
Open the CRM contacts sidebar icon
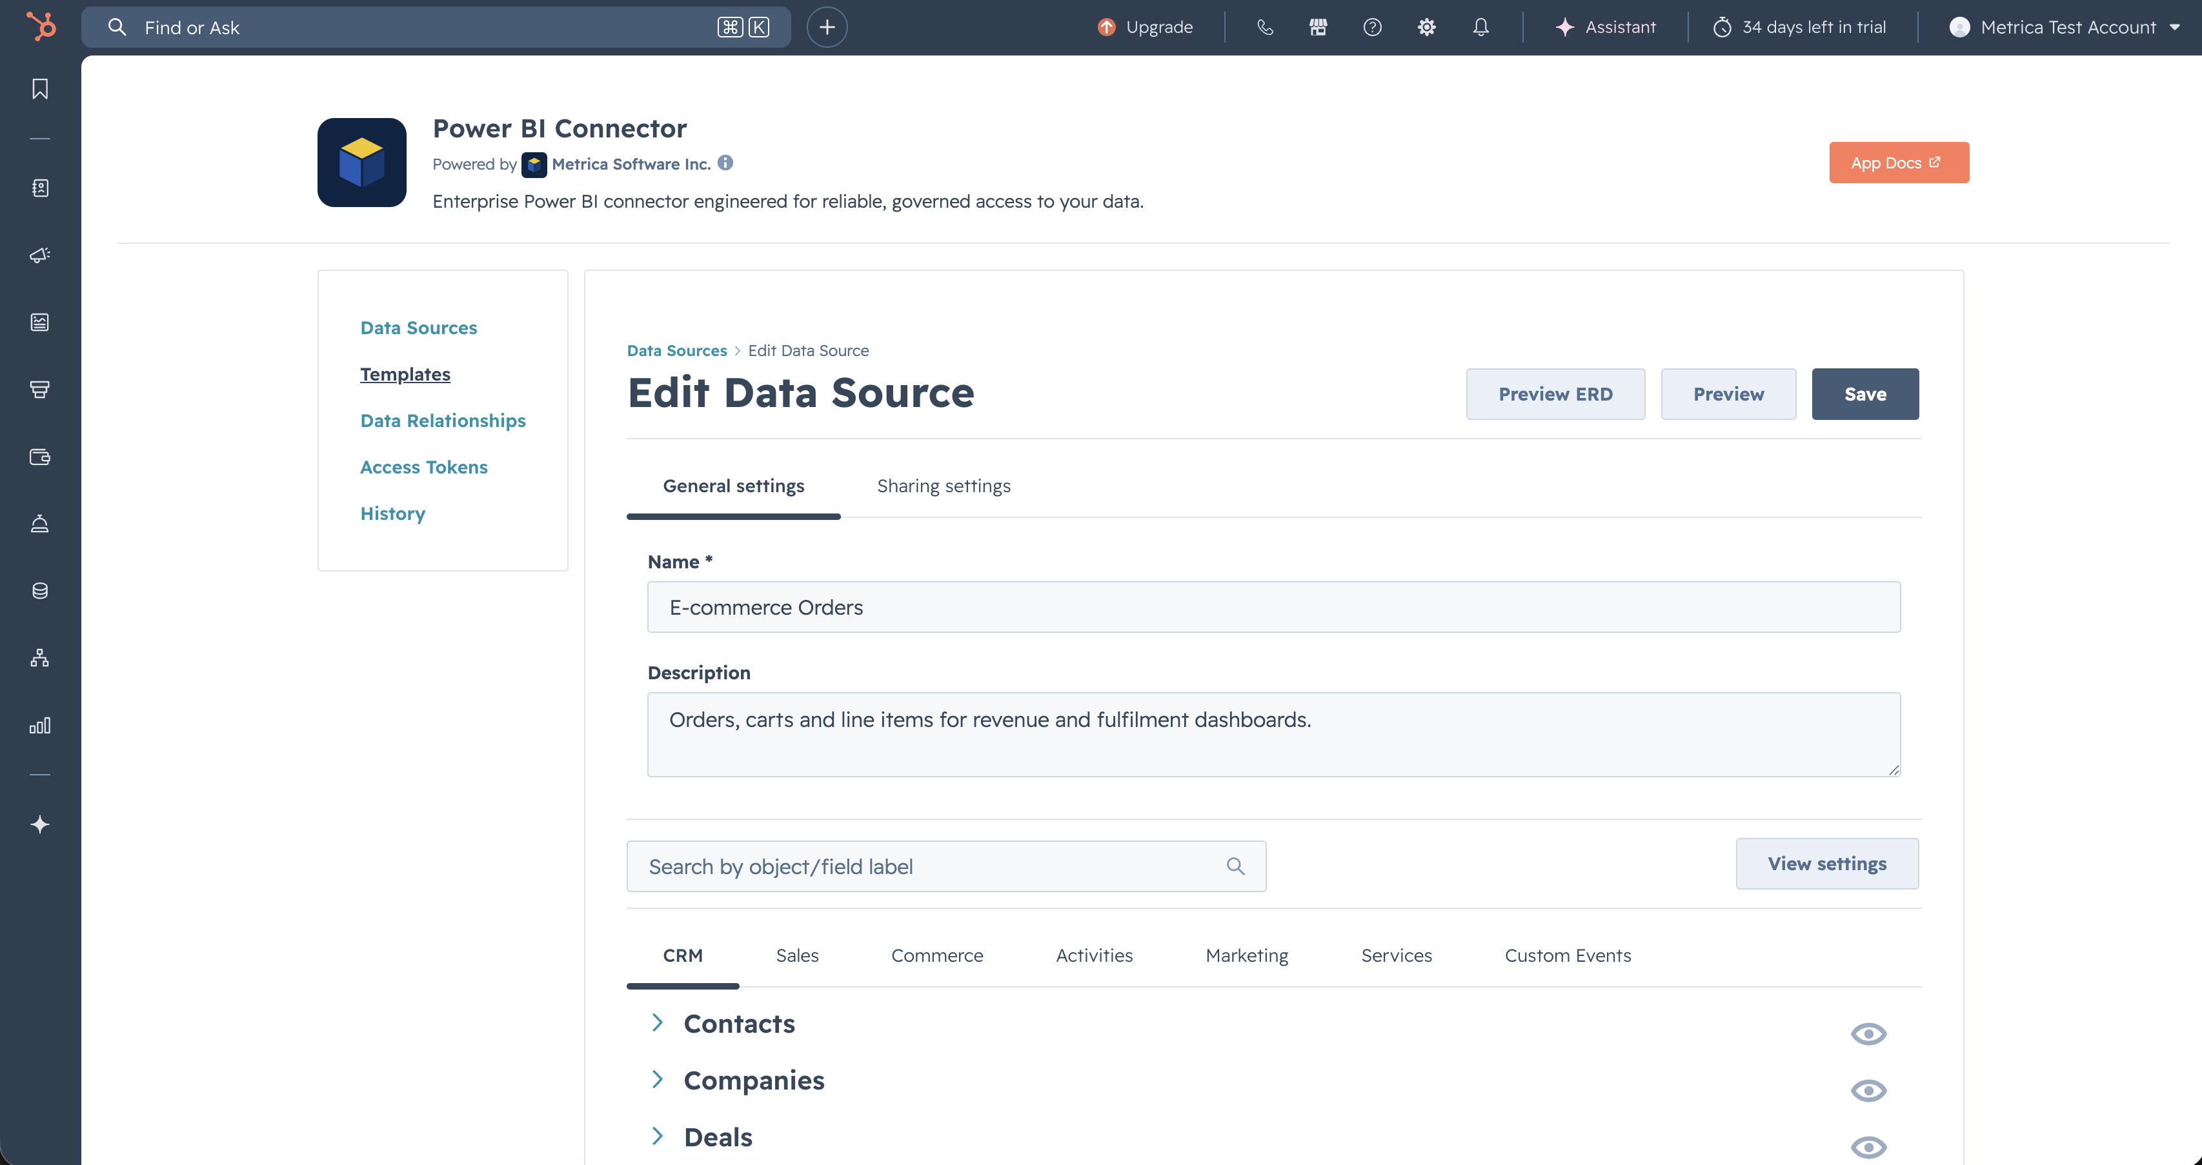40,188
